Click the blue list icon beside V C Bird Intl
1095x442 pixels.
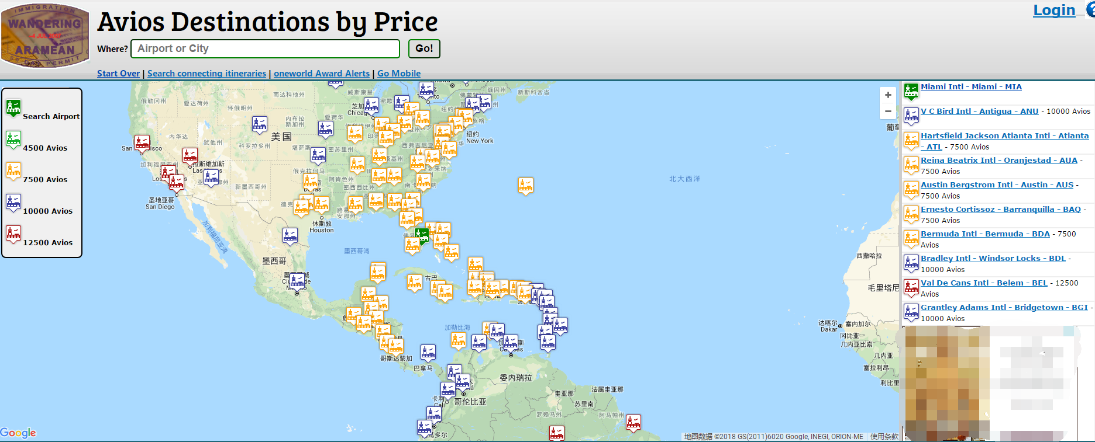(x=911, y=116)
